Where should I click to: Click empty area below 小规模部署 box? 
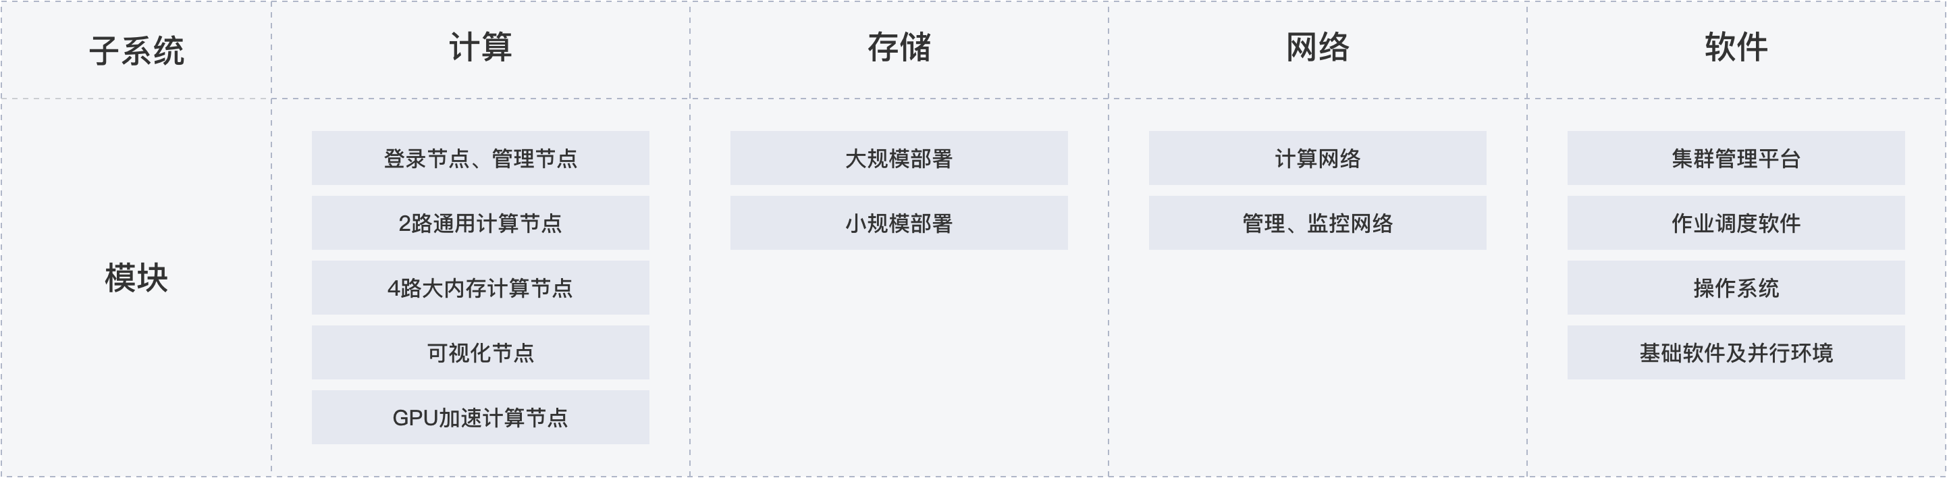899,363
